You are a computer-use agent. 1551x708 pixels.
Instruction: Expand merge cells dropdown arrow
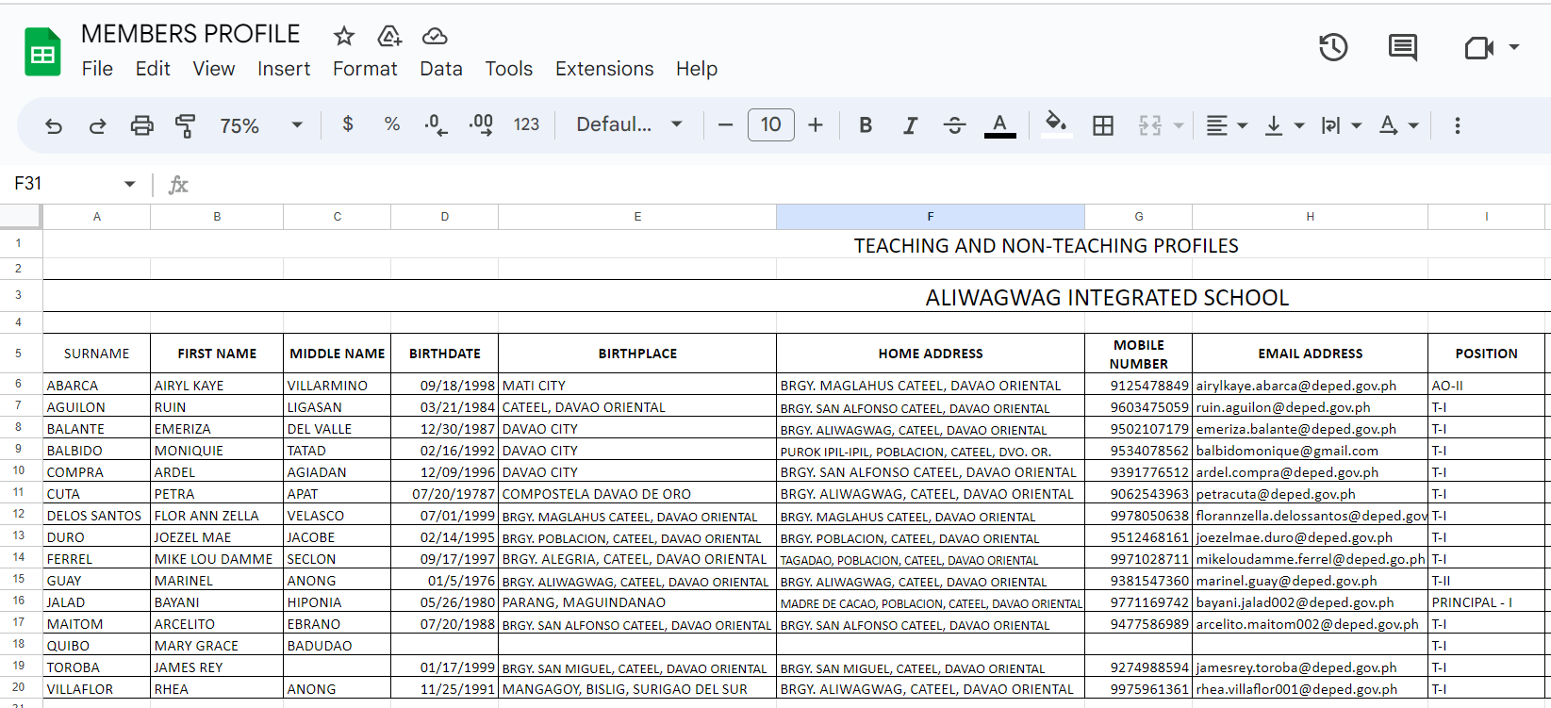tap(1179, 125)
